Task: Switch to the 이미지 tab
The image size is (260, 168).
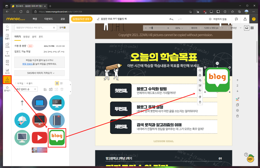Action: [17, 37]
